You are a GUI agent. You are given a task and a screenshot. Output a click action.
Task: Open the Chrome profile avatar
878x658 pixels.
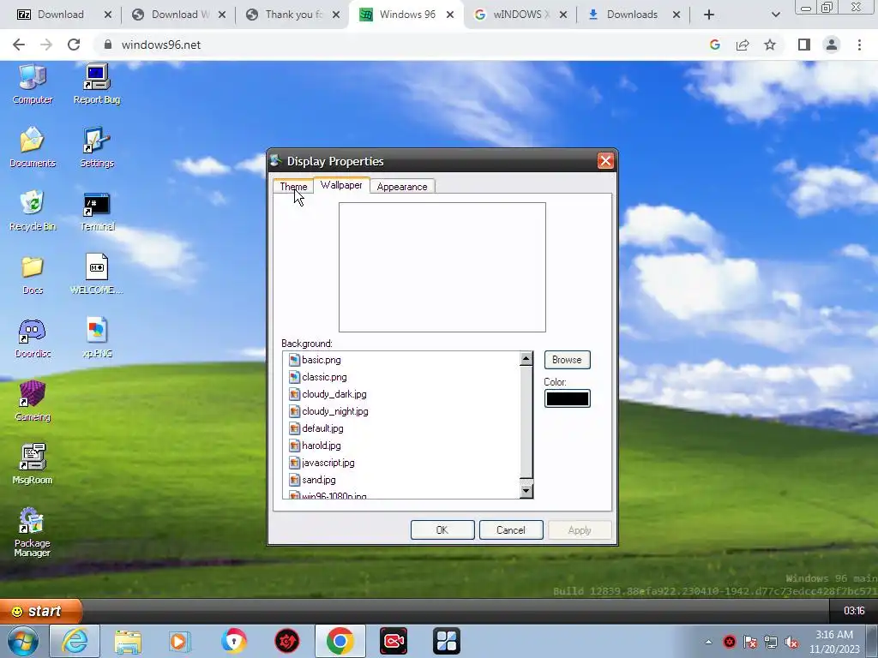pyautogui.click(x=832, y=45)
